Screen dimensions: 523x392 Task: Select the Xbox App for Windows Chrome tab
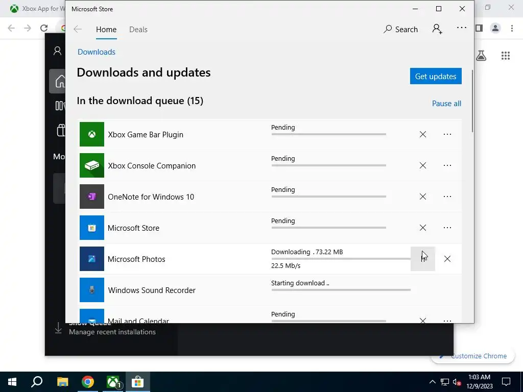pos(37,9)
